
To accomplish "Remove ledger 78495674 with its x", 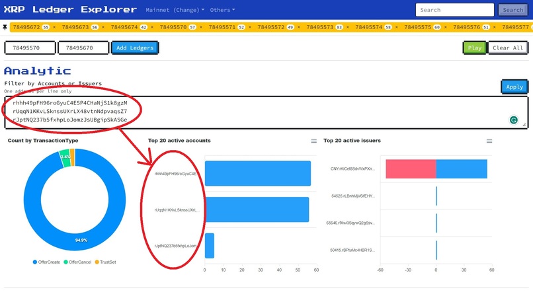I will point(152,27).
